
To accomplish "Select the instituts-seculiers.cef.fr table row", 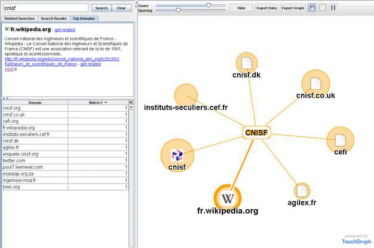I will pyautogui.click(x=65, y=134).
